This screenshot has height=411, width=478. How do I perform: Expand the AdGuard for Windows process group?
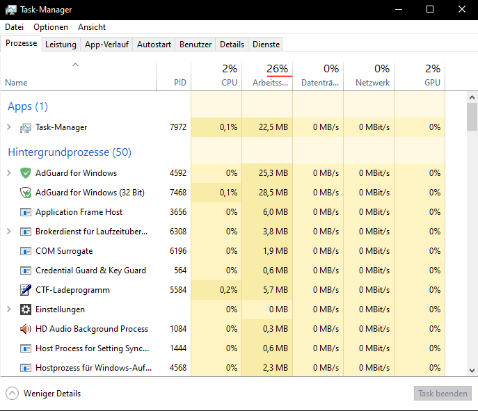click(8, 173)
